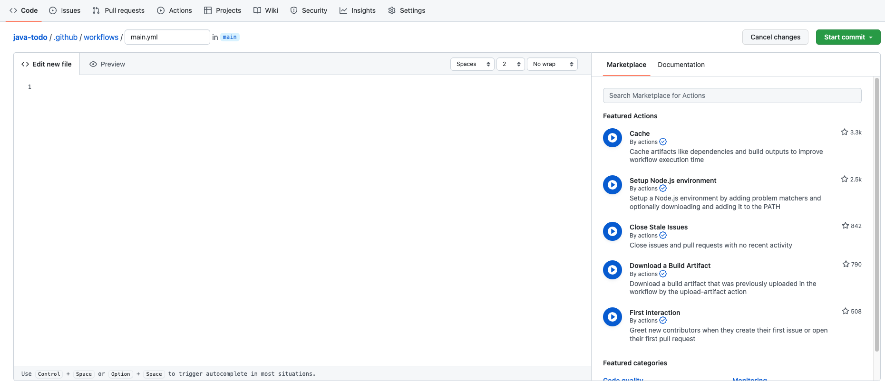Screen dimensions: 885x381
Task: Focus the Search Marketplace for Actions field
Action: 732,95
